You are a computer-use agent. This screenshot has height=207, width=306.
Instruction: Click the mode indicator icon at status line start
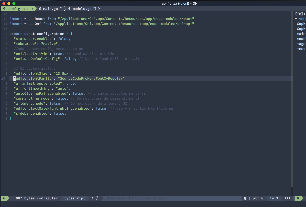[x=4, y=198]
